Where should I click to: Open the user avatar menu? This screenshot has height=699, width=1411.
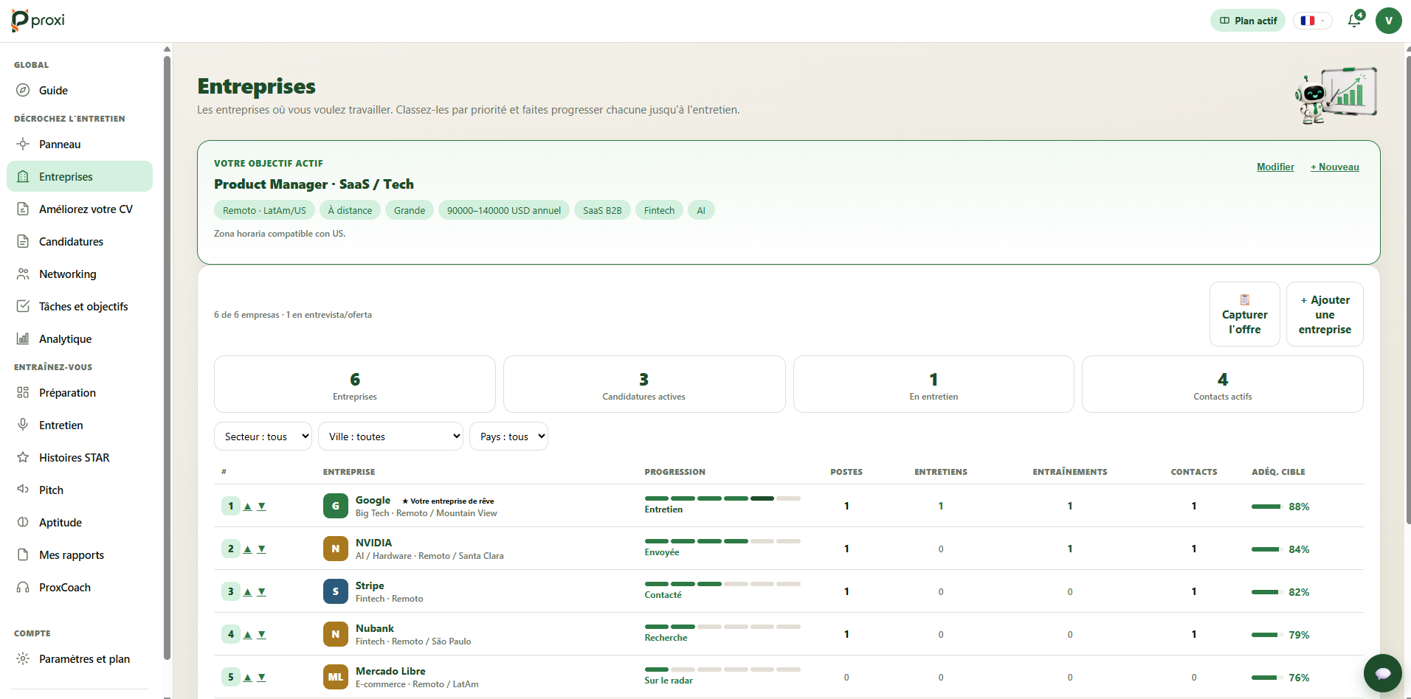(x=1389, y=21)
